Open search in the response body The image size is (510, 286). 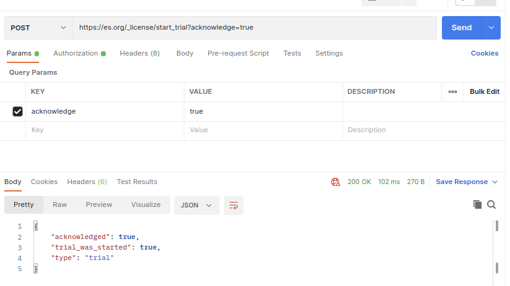point(491,204)
